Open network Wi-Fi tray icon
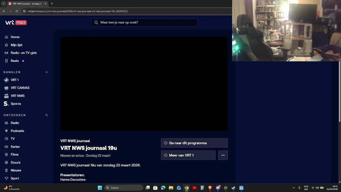This screenshot has width=341, height=192. (313, 188)
